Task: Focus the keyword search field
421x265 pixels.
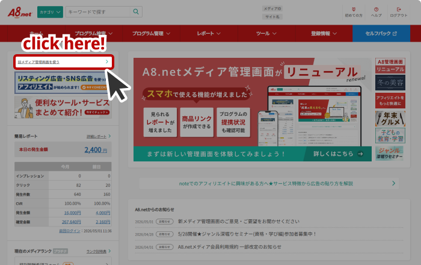Action: click(x=97, y=12)
